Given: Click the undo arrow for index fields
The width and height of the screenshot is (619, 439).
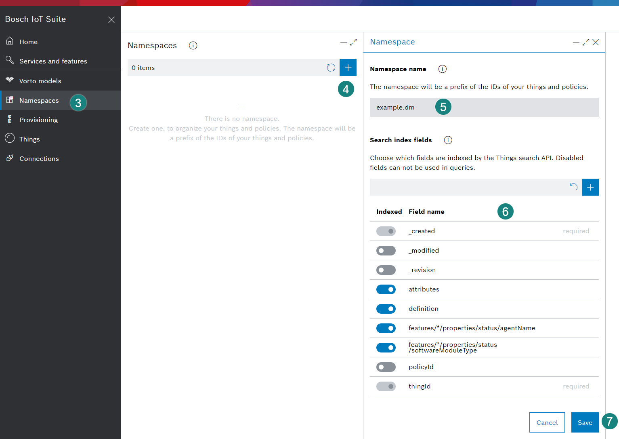Looking at the screenshot, I should 573,187.
